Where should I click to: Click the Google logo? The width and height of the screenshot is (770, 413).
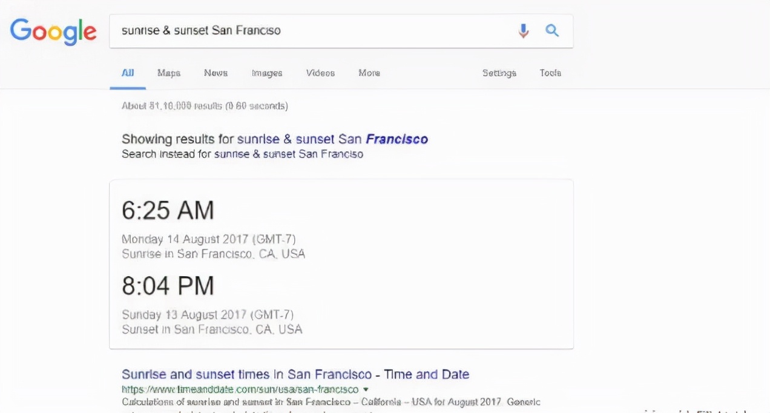pyautogui.click(x=53, y=31)
